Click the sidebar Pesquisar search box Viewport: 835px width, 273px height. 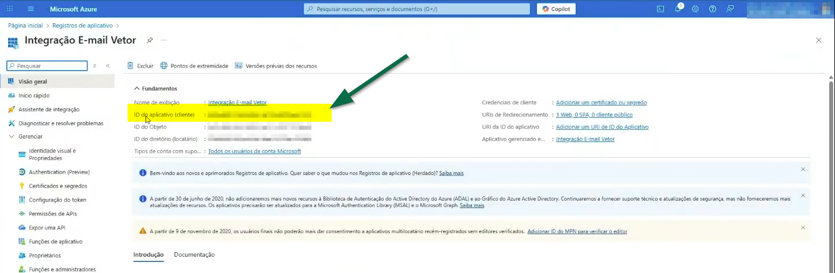pyautogui.click(x=46, y=66)
